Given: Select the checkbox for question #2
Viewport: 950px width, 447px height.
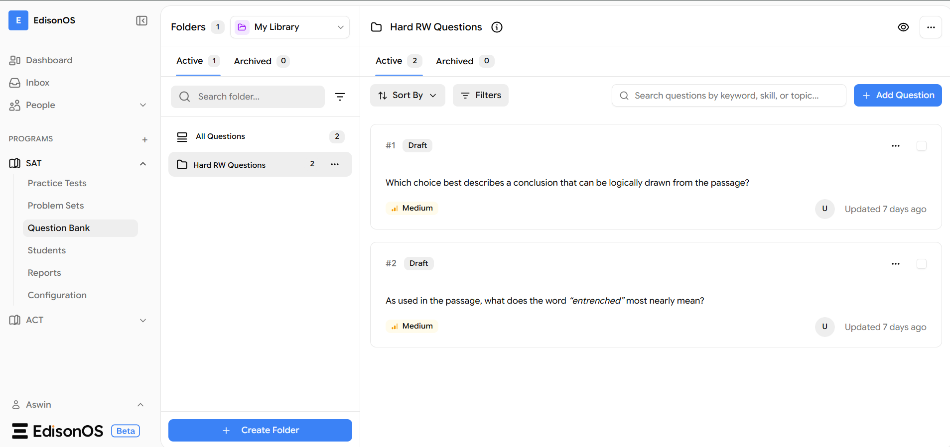Looking at the screenshot, I should pos(921,264).
